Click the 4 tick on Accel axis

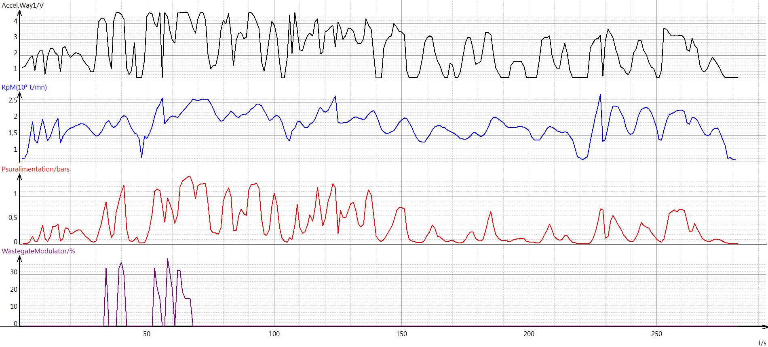pos(16,21)
